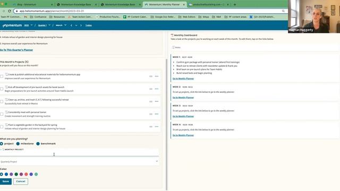Click the browser URL address bar
This screenshot has width=340, height=191.
point(150,11)
